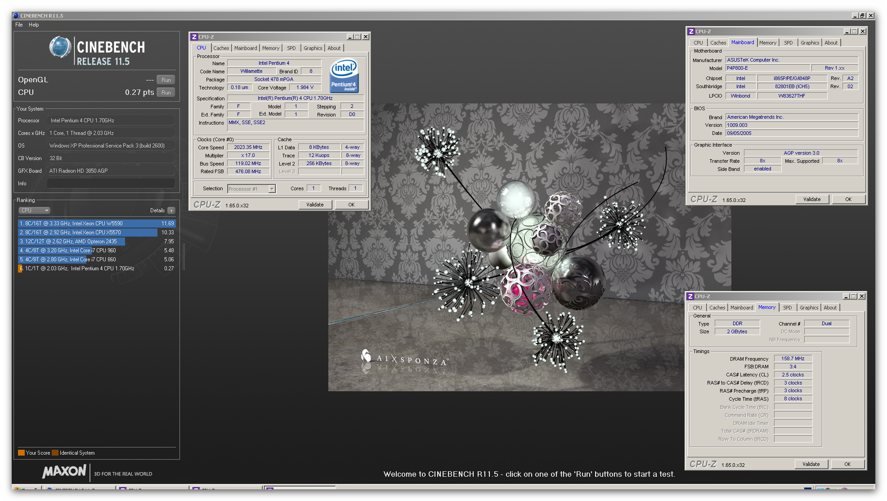The width and height of the screenshot is (887, 501).
Task: Click OK in the Memory CPU-Z window
Action: coord(847,464)
